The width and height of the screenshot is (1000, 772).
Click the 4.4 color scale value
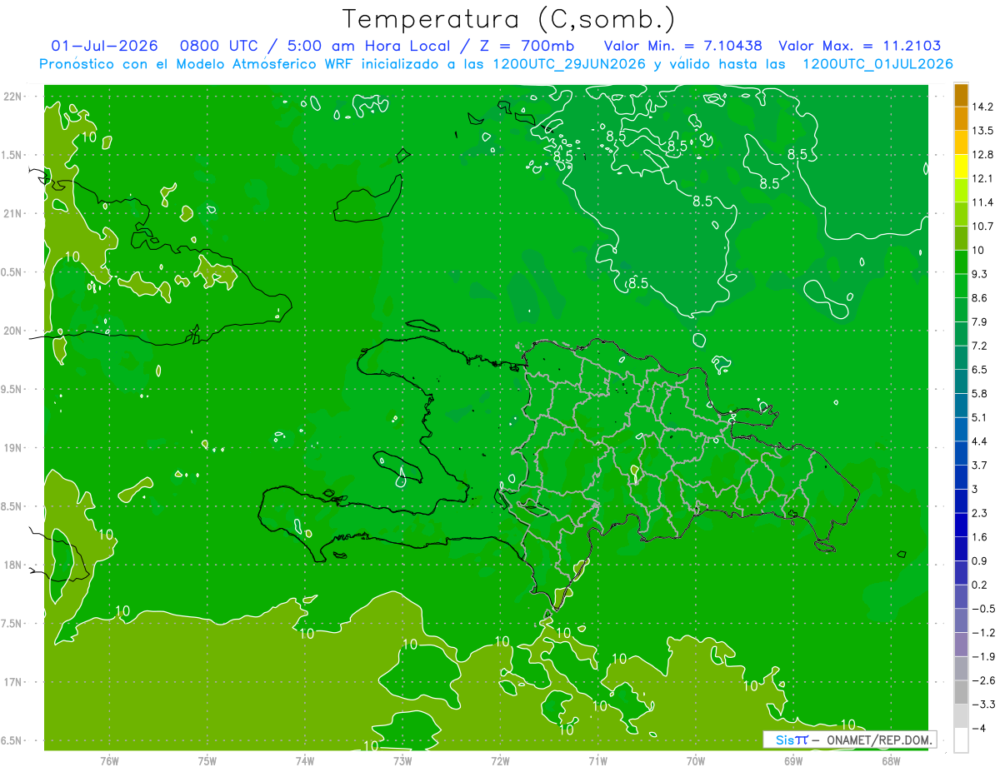click(x=980, y=441)
